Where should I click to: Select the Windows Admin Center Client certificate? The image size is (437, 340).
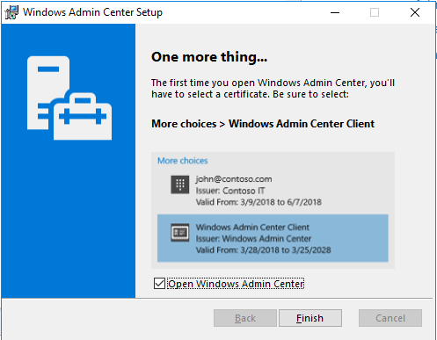[x=273, y=238]
